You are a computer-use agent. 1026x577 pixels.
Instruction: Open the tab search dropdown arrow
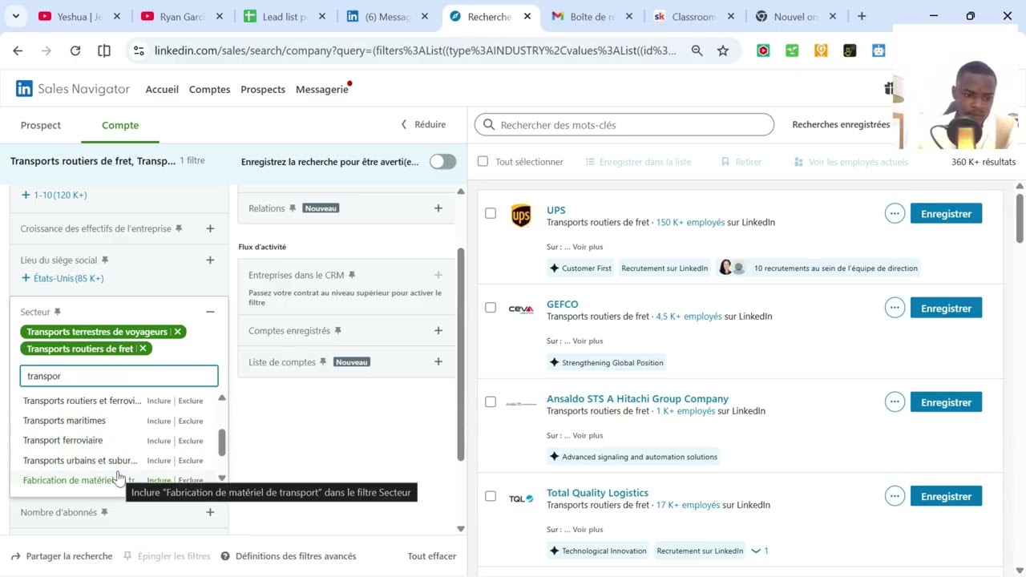16,16
